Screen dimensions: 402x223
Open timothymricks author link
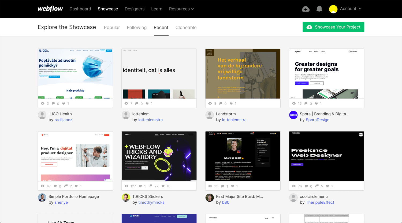(151, 202)
